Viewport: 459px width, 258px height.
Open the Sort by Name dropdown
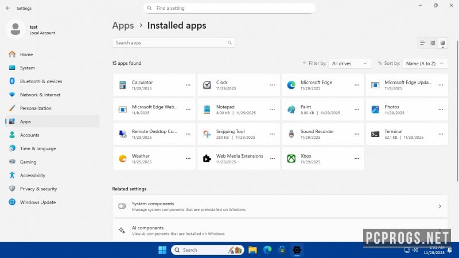(425, 64)
